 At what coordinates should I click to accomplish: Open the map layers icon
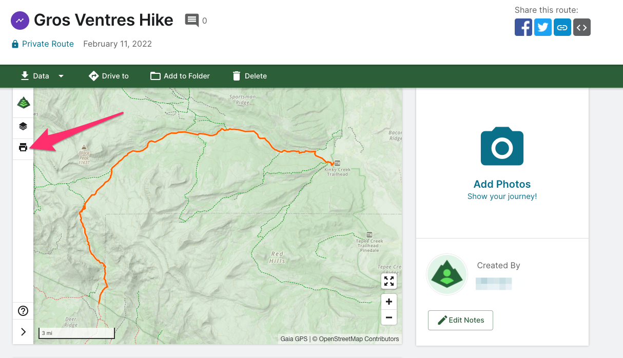pyautogui.click(x=23, y=126)
